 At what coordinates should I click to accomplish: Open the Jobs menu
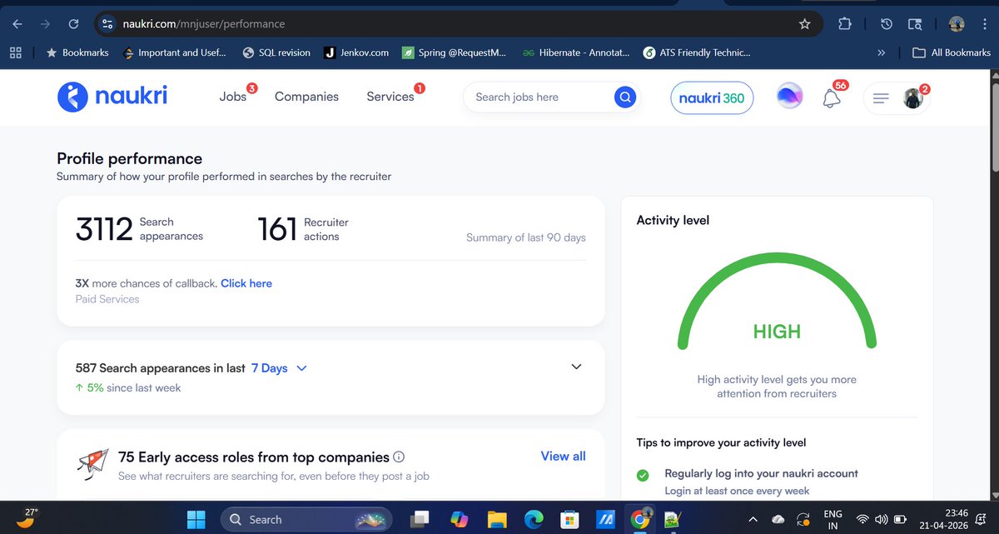click(233, 97)
